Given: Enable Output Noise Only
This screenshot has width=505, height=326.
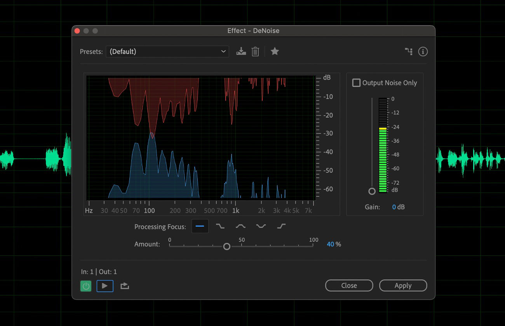Looking at the screenshot, I should click(x=356, y=83).
